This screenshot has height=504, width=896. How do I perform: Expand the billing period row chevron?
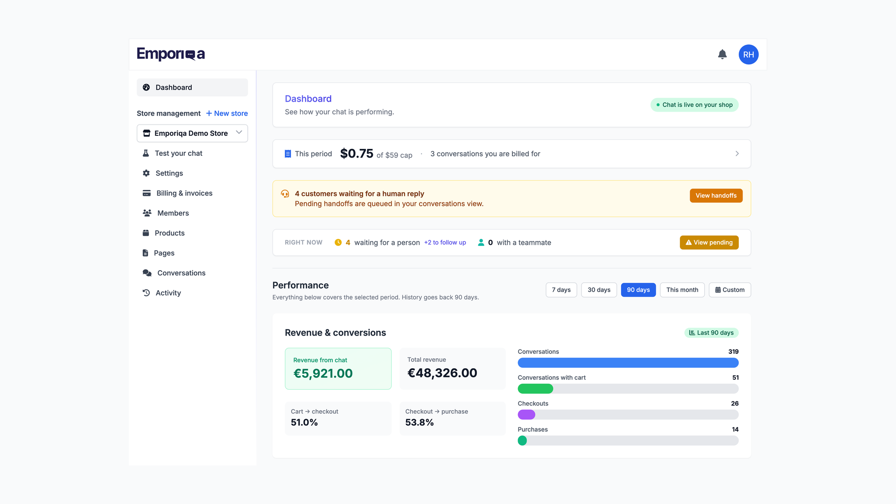[x=737, y=154]
